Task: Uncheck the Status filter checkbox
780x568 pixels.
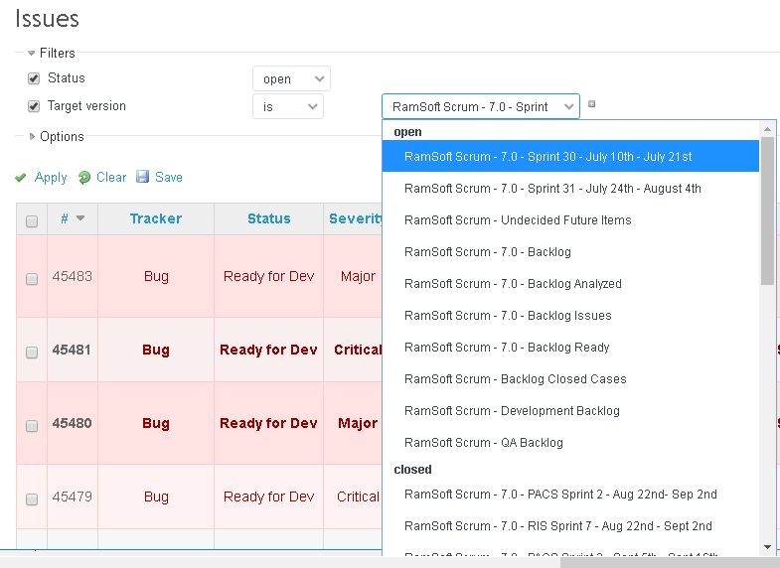Action: point(34,78)
